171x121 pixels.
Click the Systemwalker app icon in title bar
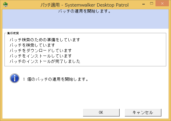[5, 4]
